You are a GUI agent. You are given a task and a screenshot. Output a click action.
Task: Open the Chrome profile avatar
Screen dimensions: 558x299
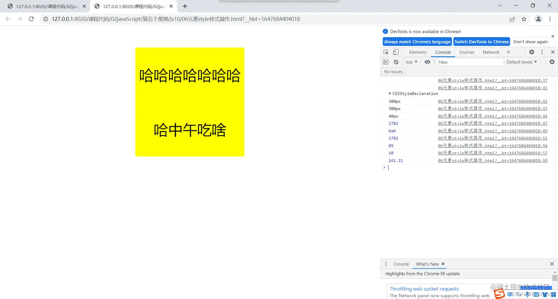tap(538, 19)
